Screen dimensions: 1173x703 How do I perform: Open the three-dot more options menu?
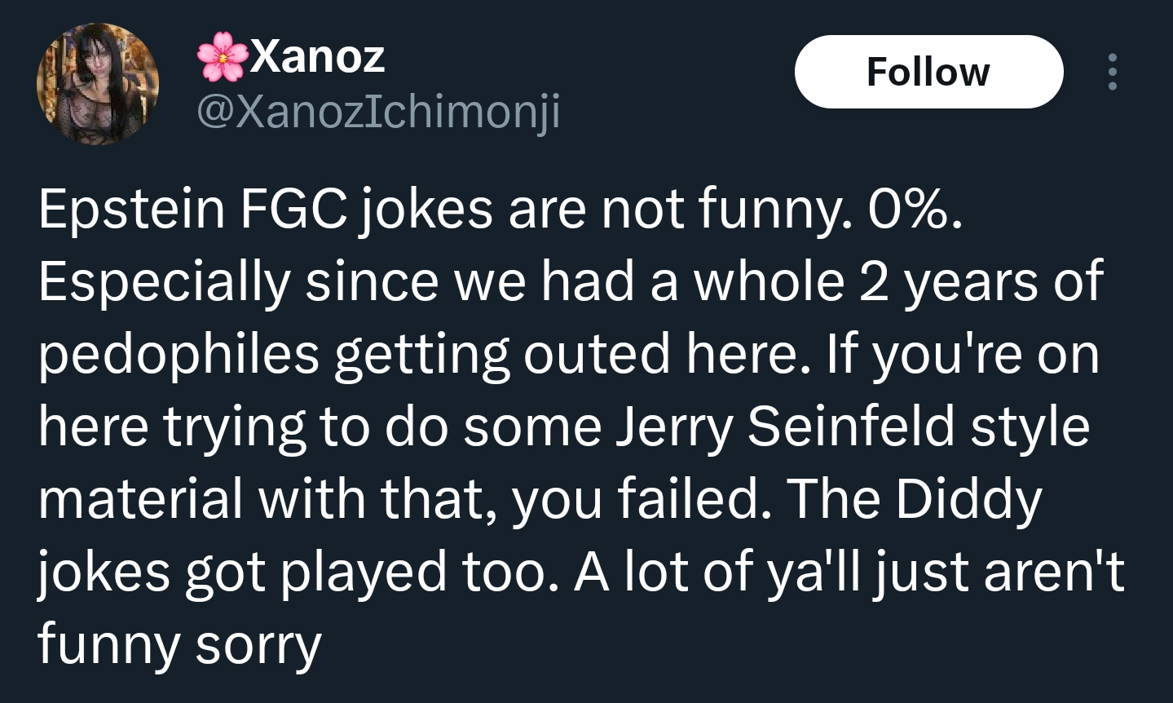click(x=1112, y=72)
